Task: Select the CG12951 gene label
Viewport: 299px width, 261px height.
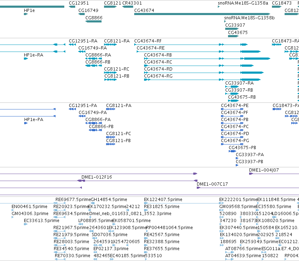Action: 79,3
